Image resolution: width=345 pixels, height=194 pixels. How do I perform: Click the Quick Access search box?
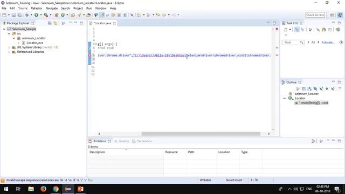[x=315, y=15]
